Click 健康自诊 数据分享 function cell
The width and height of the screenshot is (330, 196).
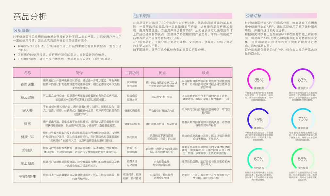coord(132,97)
